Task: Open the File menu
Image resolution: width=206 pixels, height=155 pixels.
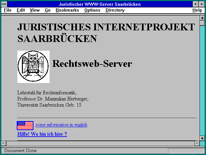Action: (x=8, y=10)
